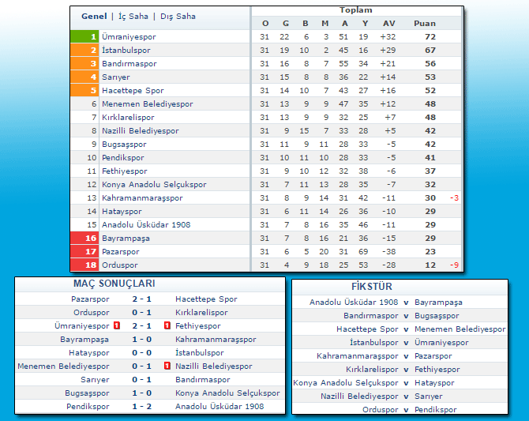This screenshot has width=529, height=421.
Task: Select the Genel standings tab
Action: [x=94, y=16]
